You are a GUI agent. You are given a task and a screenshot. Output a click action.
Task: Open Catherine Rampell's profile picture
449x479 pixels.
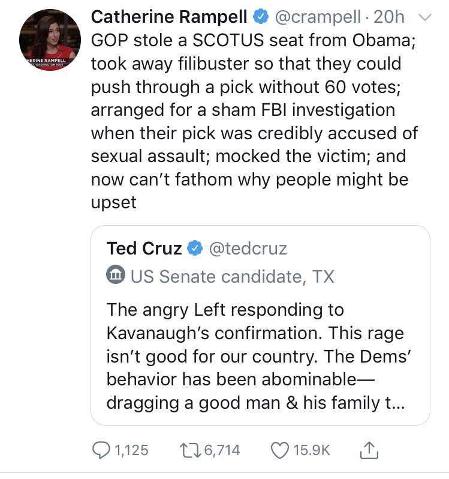tap(50, 40)
